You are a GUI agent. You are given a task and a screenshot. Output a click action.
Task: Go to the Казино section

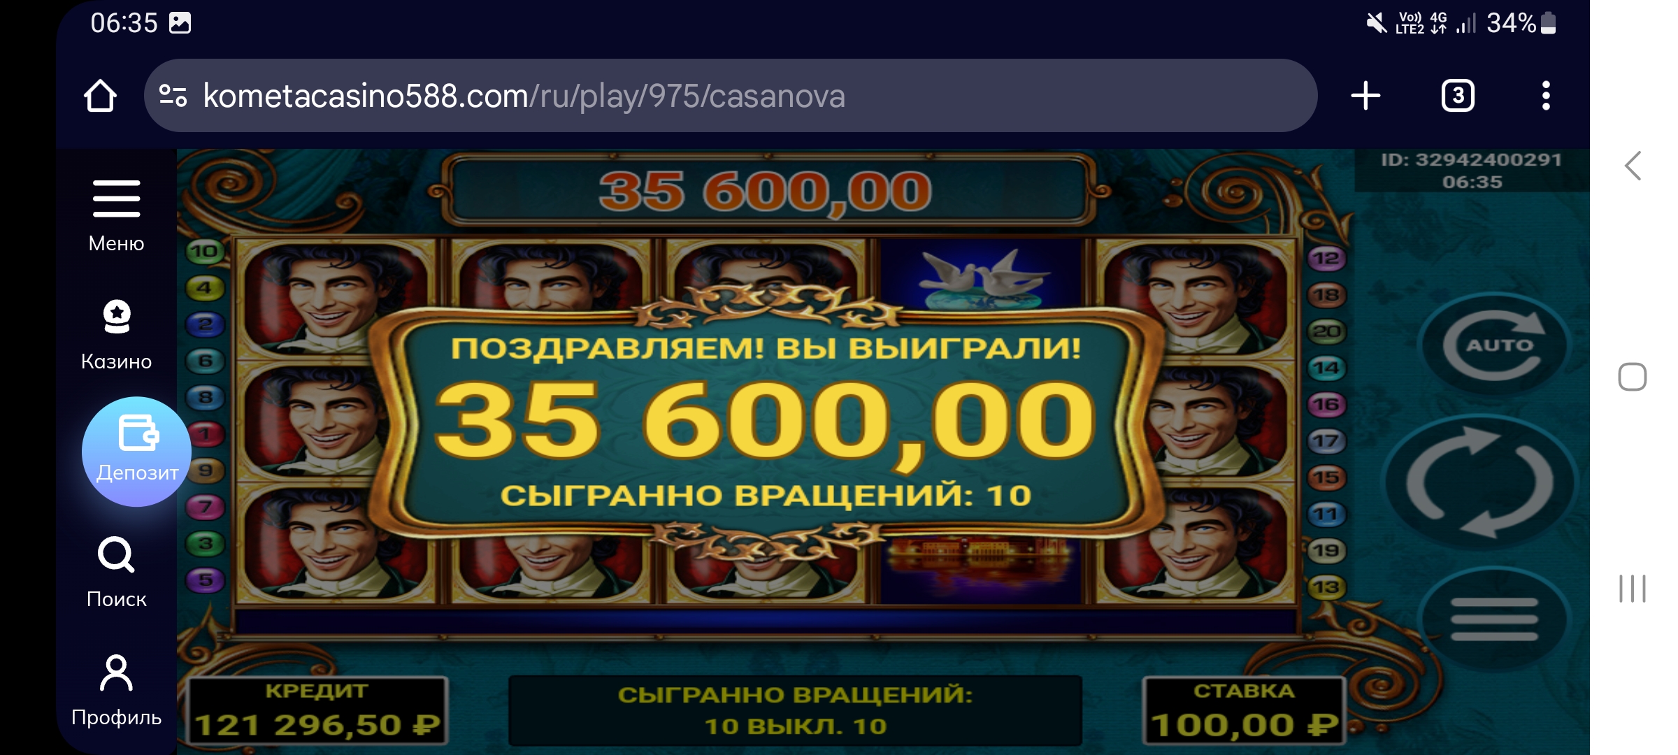point(116,334)
